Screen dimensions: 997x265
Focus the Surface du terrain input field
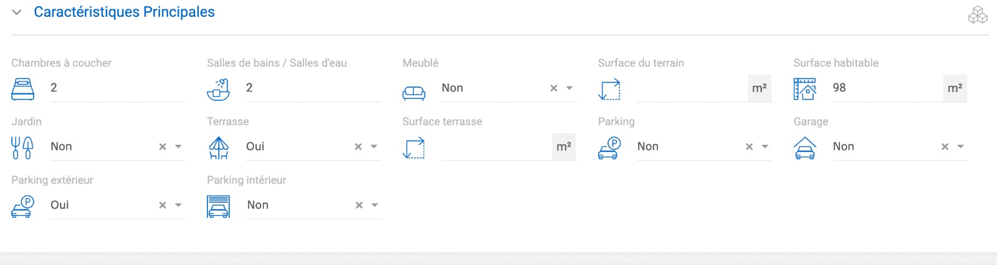(x=692, y=88)
